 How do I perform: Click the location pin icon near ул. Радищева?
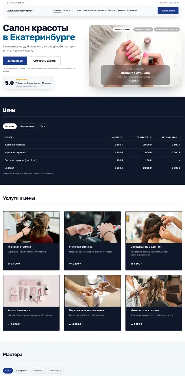(8, 3)
